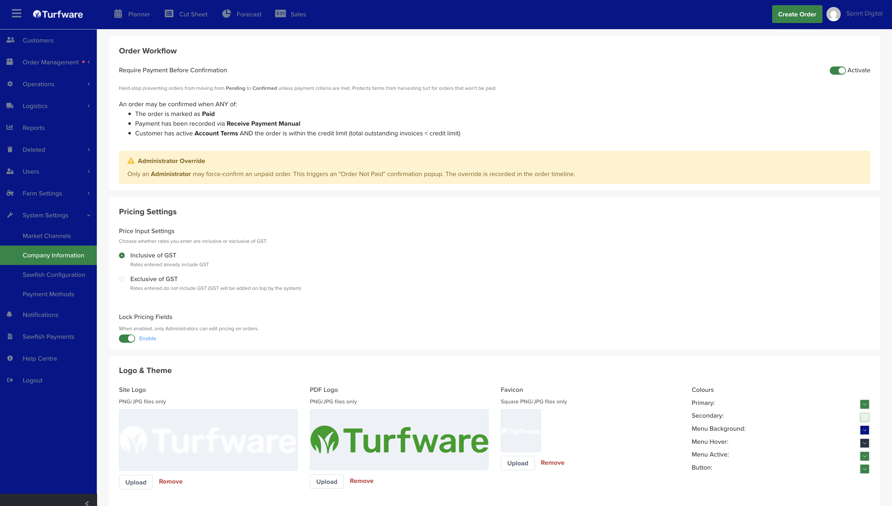
Task: Open the Button colour swatch
Action: pyautogui.click(x=865, y=469)
